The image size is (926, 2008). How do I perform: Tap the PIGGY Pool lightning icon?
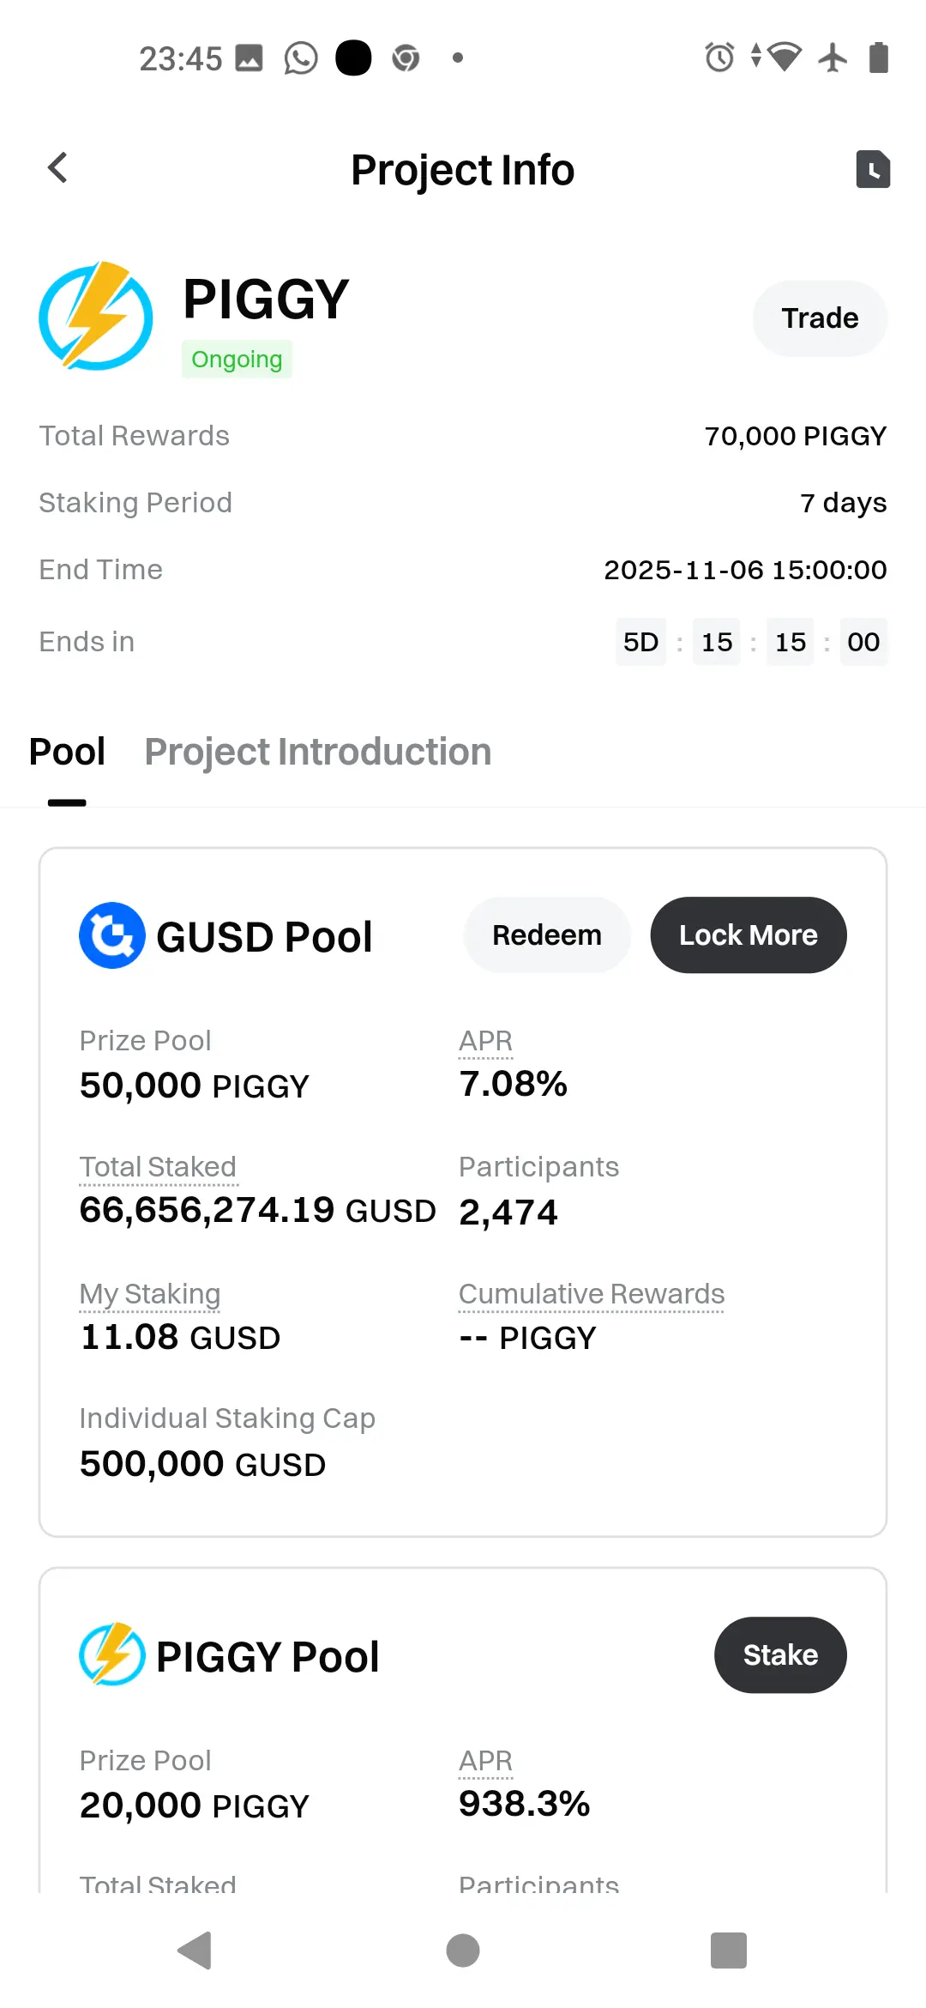(x=112, y=1654)
